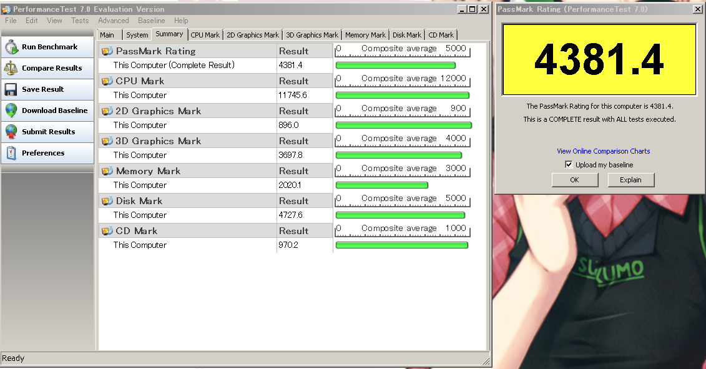Screen dimensions: 706x369
Task: Click the Preferences clipboard icon
Action: (x=11, y=153)
